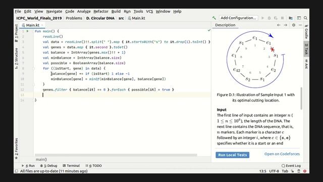Click the Run Anything window icon
The width and height of the screenshot is (323, 182).
299,18
